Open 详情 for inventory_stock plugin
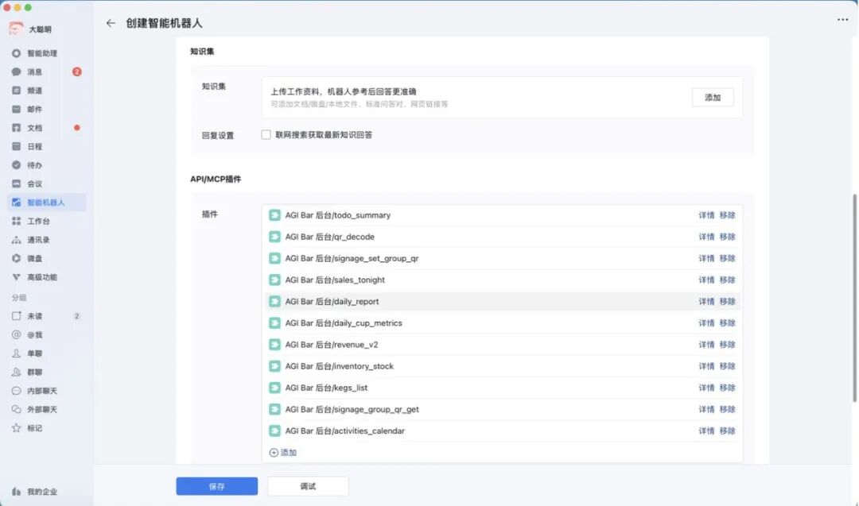The image size is (859, 506). click(706, 366)
